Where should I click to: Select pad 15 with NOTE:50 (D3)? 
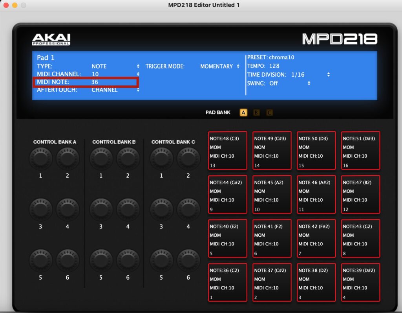pos(316,151)
